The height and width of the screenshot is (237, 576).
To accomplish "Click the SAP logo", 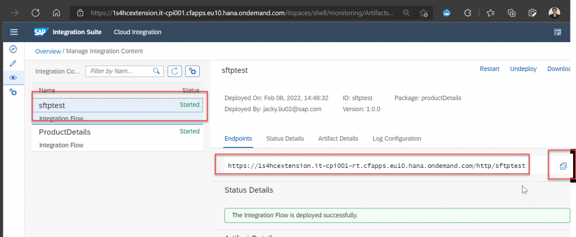I will 40,32.
